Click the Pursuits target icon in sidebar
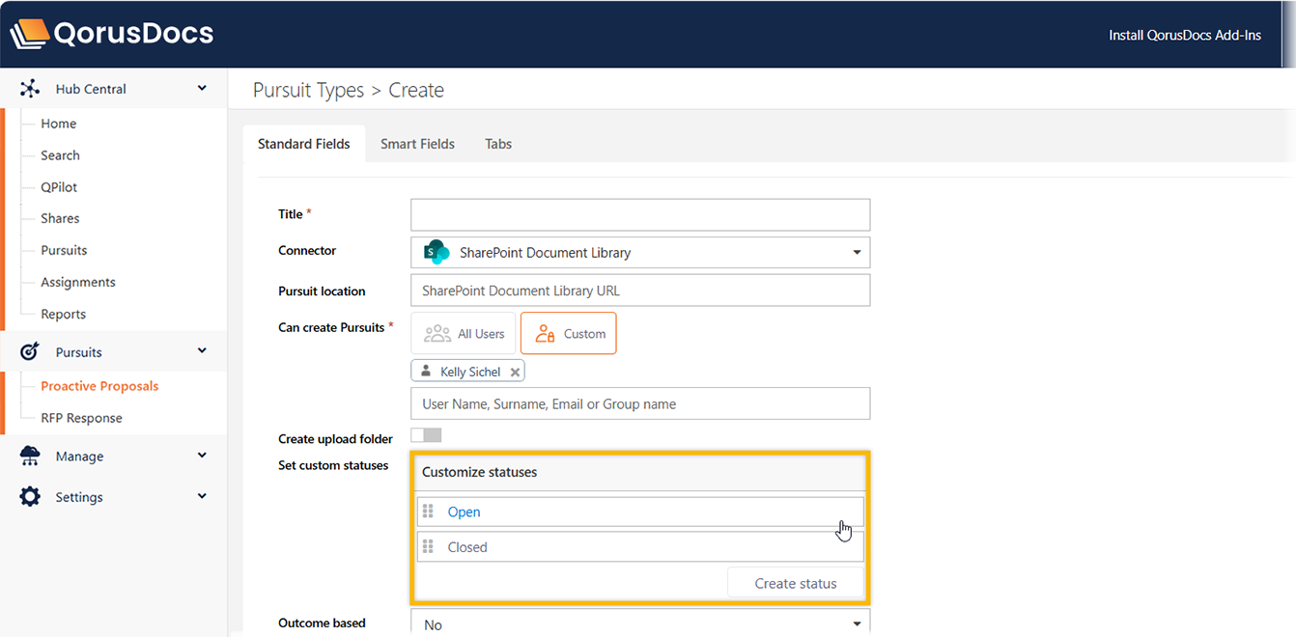The image size is (1296, 637). [30, 352]
